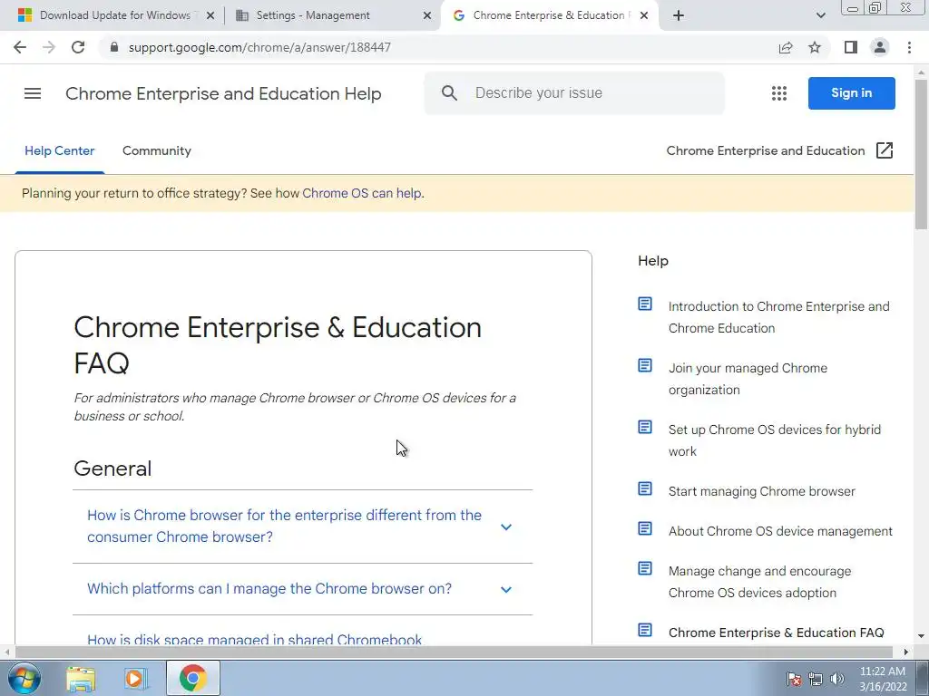
Task: Click the article icon beside Chrome Enterprise & Education FAQ
Action: (x=645, y=631)
